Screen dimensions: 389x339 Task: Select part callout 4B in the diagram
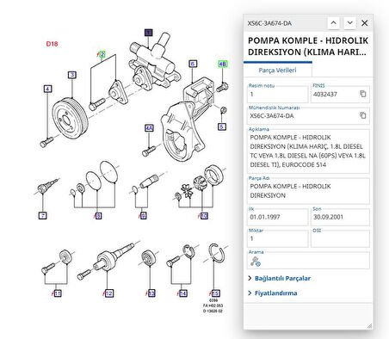(x=223, y=64)
